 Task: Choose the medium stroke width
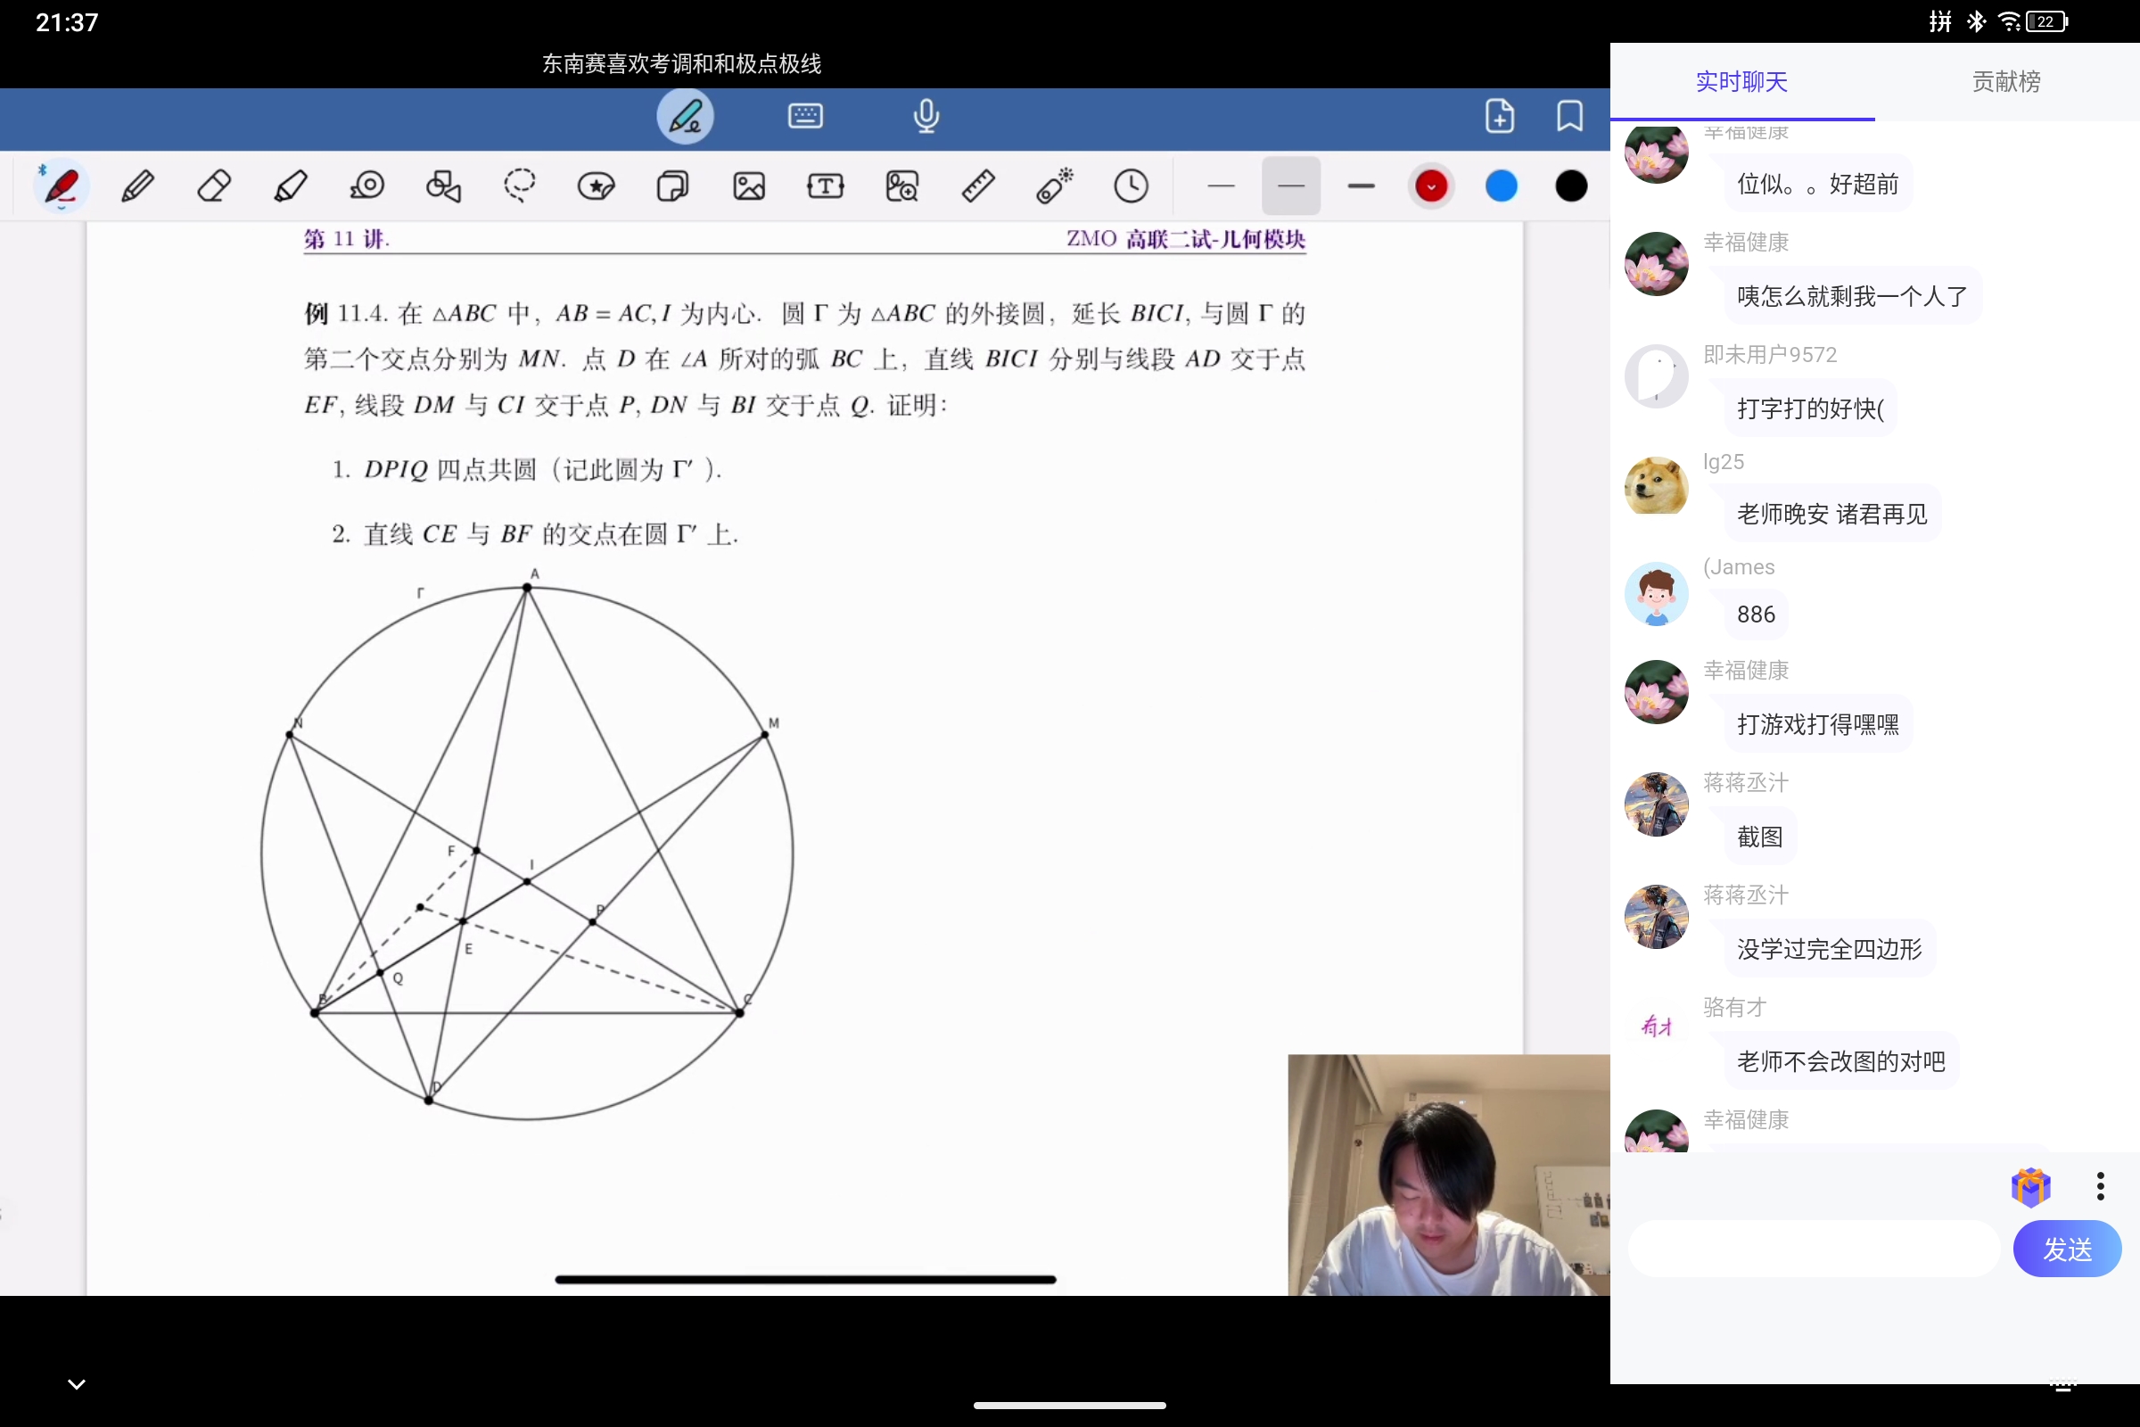[x=1291, y=186]
